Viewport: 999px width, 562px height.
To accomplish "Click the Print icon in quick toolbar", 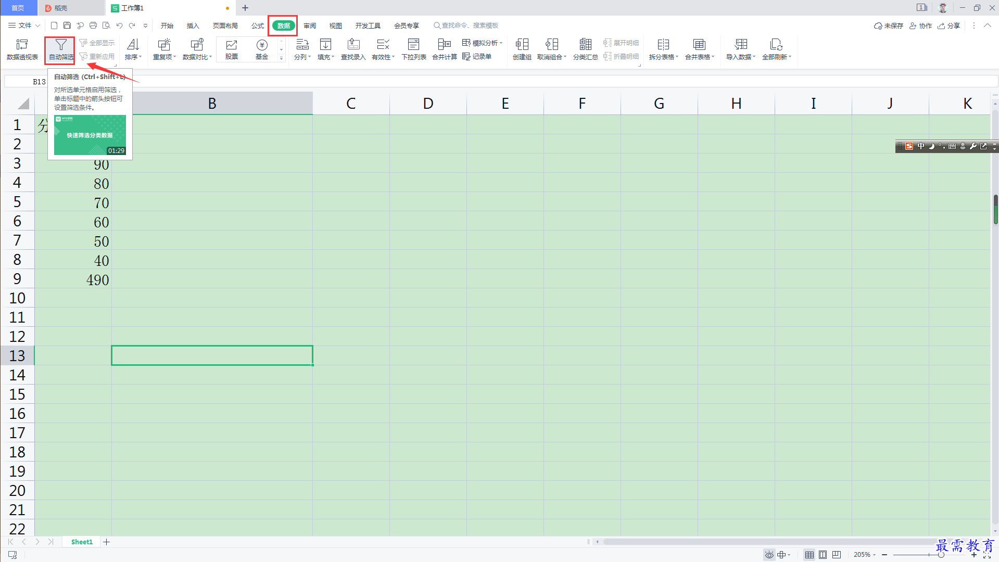I will (x=93, y=25).
